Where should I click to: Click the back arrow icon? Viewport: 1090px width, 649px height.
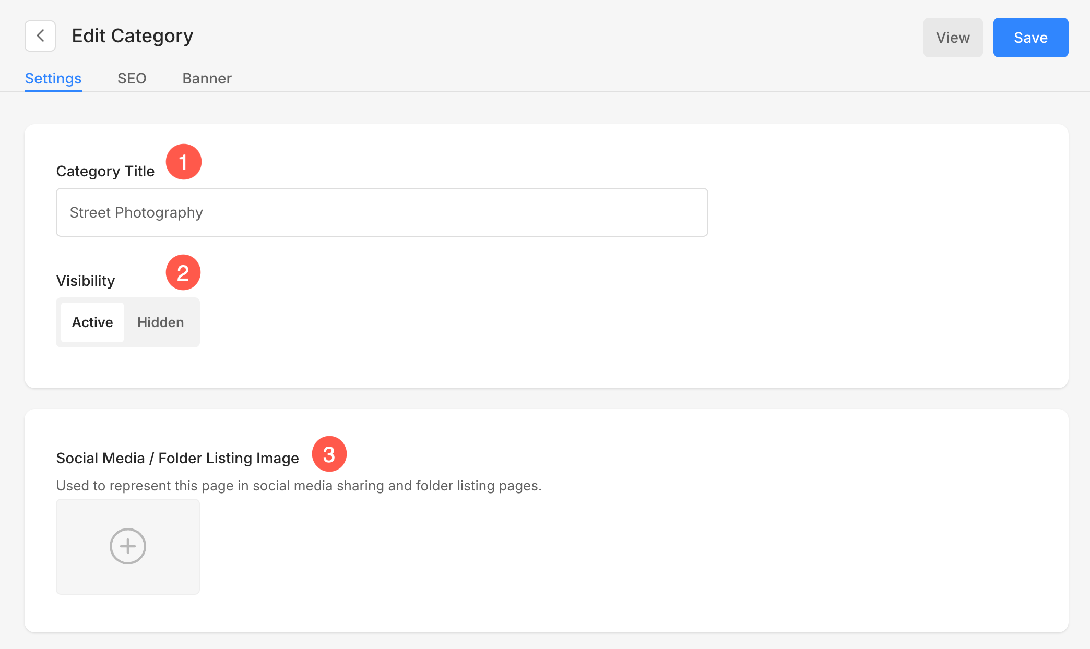pyautogui.click(x=40, y=36)
